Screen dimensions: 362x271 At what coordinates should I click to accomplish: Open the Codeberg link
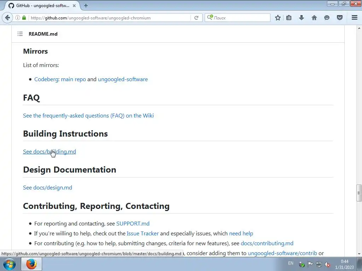[x=46, y=79]
